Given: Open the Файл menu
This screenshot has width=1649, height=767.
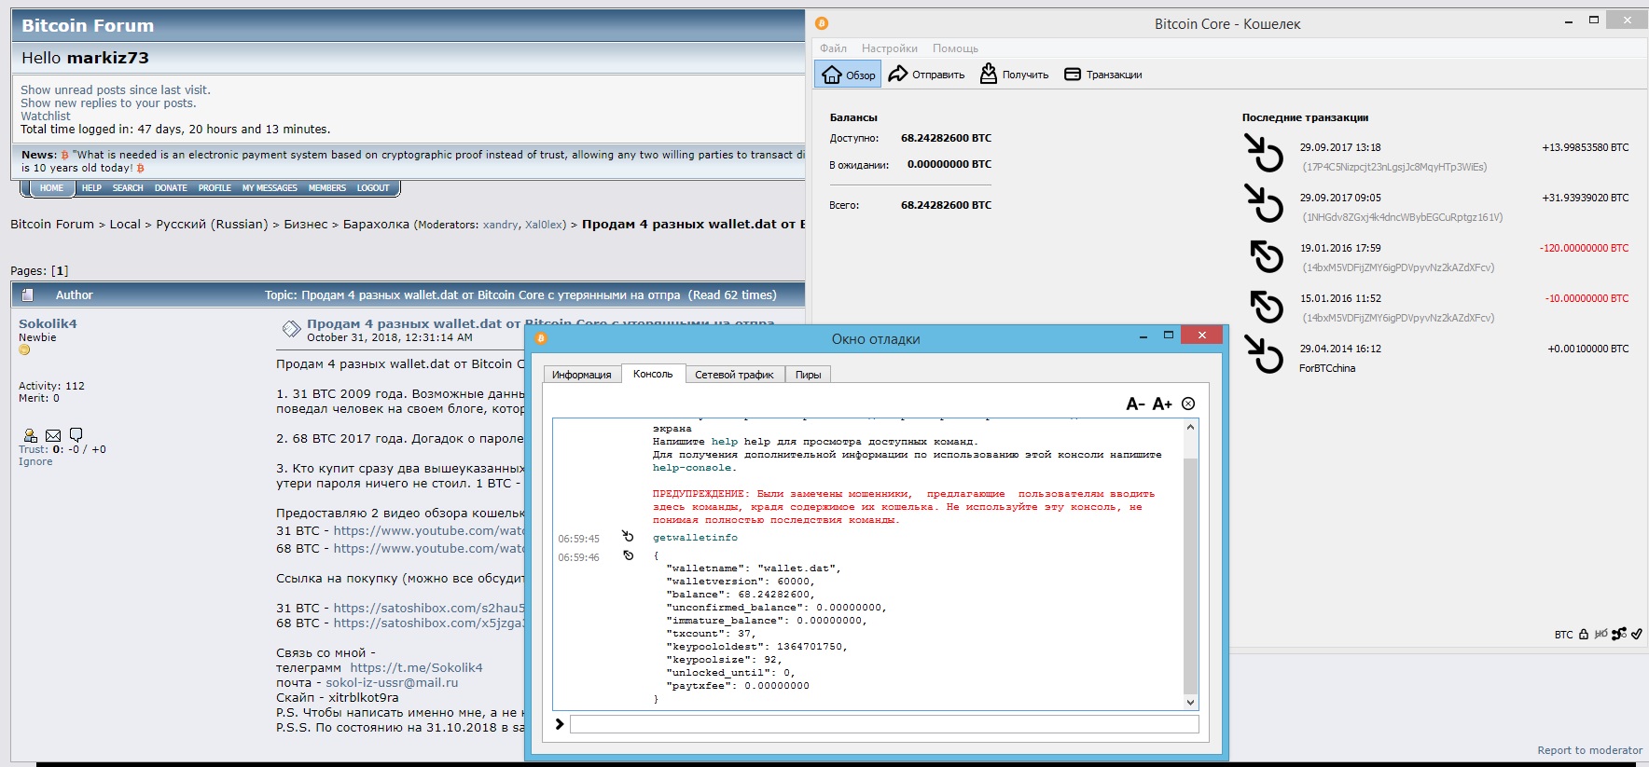Looking at the screenshot, I should (833, 48).
